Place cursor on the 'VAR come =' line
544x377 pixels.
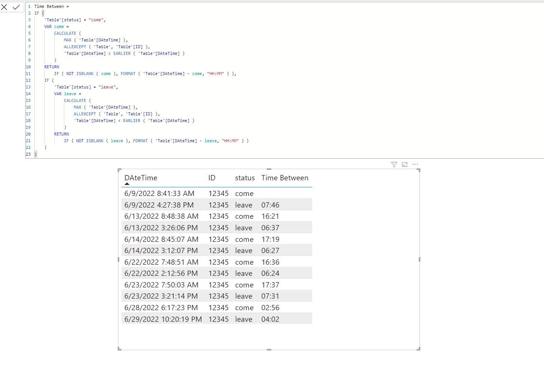(56, 27)
